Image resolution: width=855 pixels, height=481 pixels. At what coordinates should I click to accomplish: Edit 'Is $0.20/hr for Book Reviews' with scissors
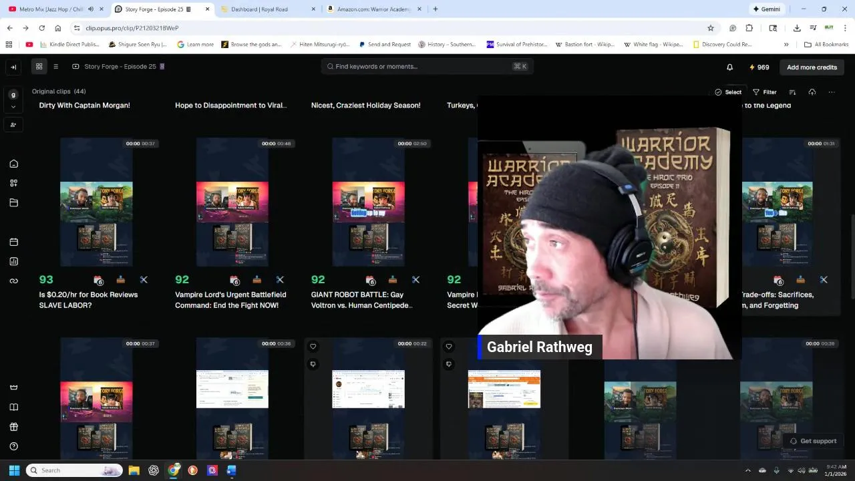[144, 280]
